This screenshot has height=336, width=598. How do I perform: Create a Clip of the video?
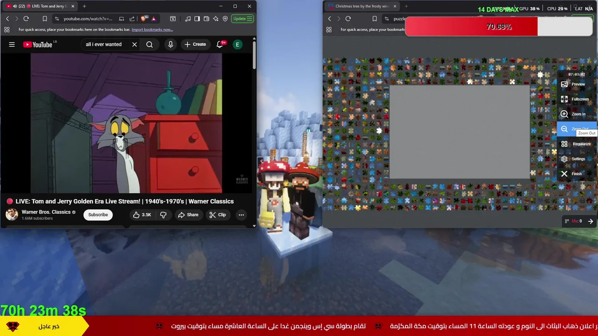[x=218, y=215]
